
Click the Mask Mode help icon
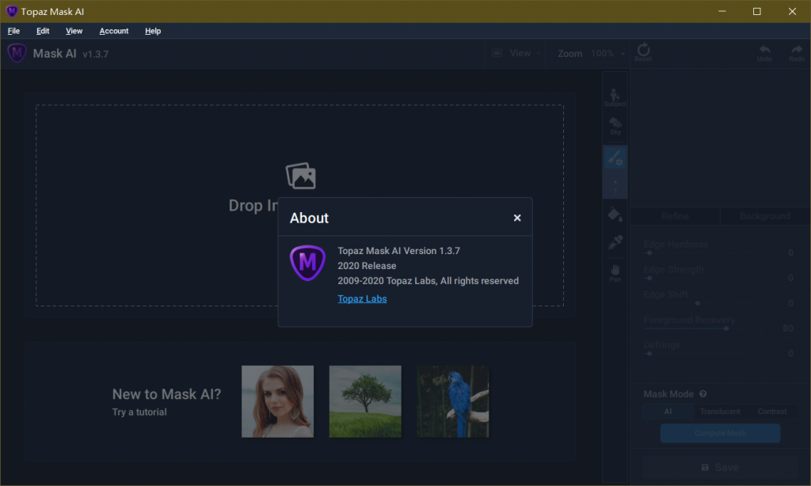(702, 394)
